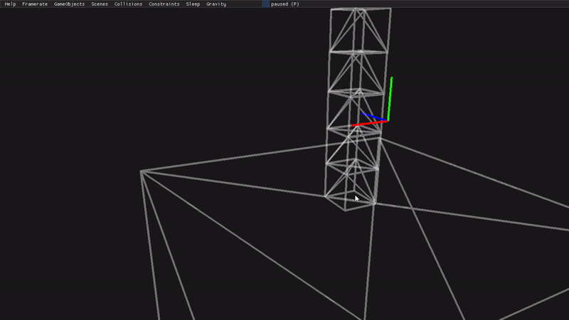Open the Constraints menu

point(164,4)
